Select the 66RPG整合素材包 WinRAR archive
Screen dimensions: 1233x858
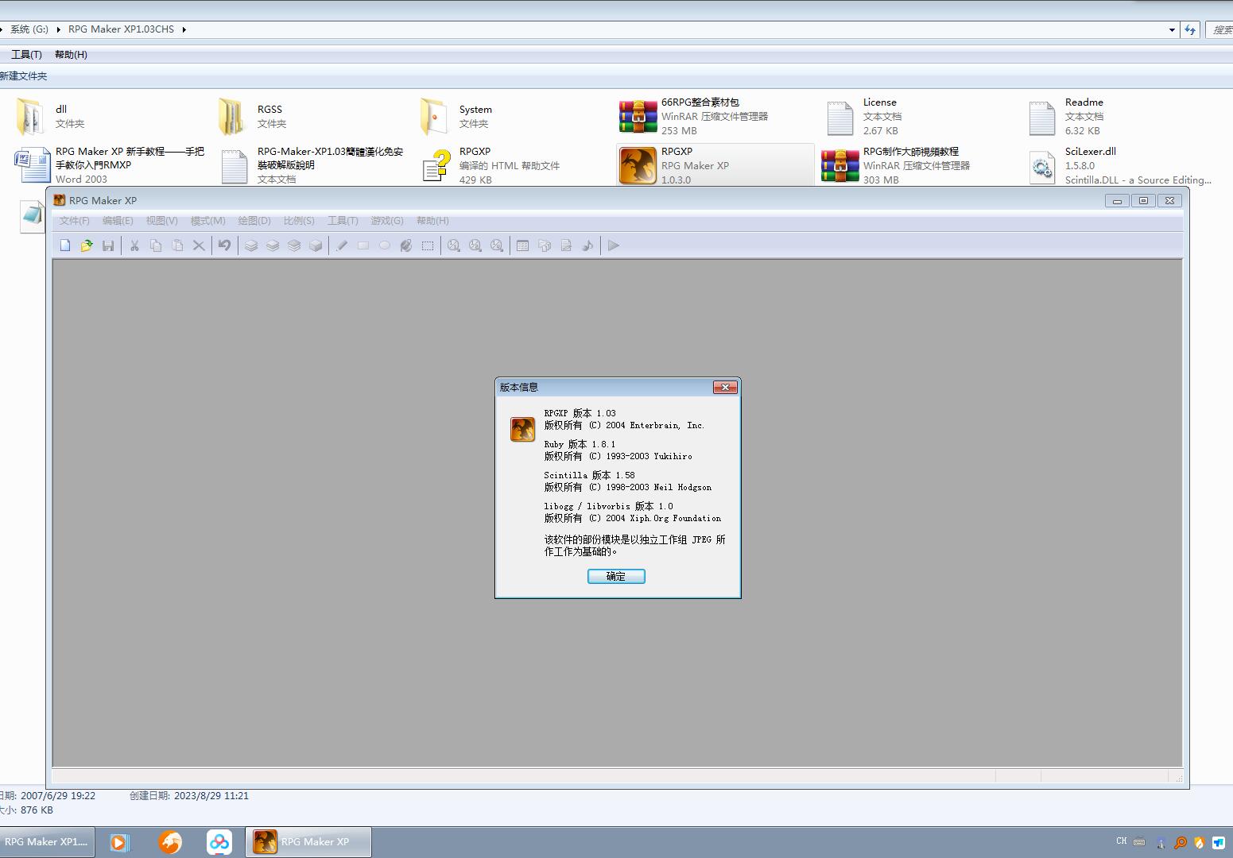tap(694, 117)
